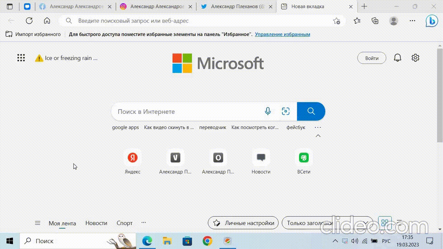This screenshot has width=443, height=249.
Task: Open the volume control in tray
Action: (x=355, y=241)
